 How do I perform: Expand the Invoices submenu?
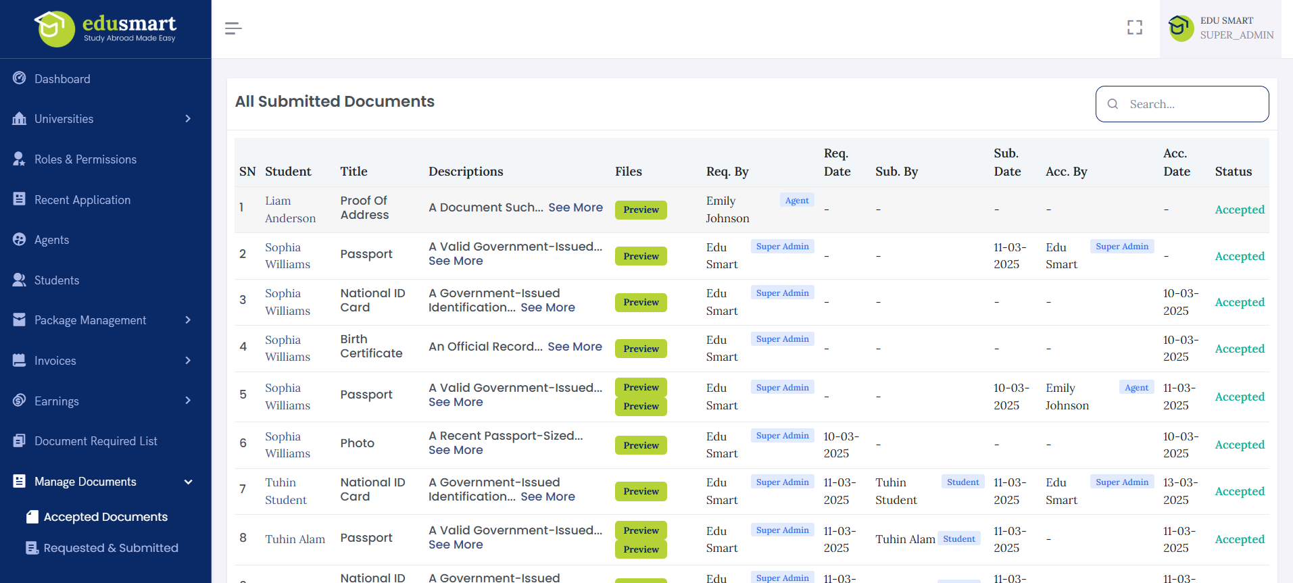click(188, 361)
